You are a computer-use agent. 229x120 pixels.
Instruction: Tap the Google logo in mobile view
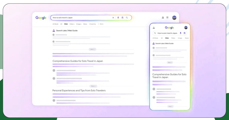click(169, 27)
